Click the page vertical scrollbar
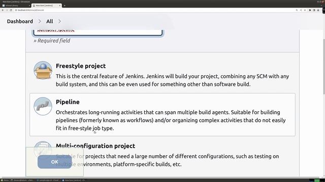325x182 pixels. pos(324,66)
